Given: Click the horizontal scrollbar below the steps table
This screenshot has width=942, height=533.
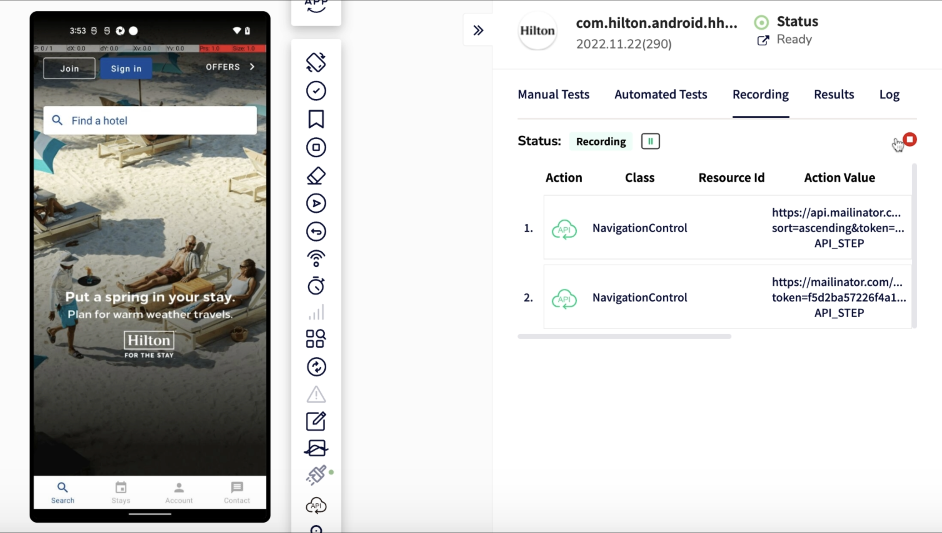Looking at the screenshot, I should coord(624,336).
